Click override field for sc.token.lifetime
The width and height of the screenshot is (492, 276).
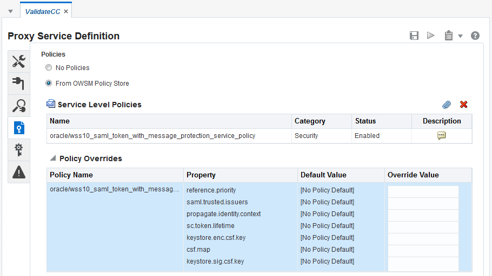[423, 227]
